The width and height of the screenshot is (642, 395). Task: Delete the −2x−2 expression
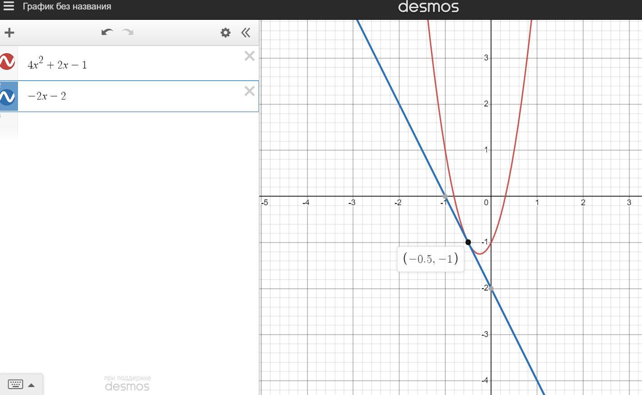tap(249, 91)
